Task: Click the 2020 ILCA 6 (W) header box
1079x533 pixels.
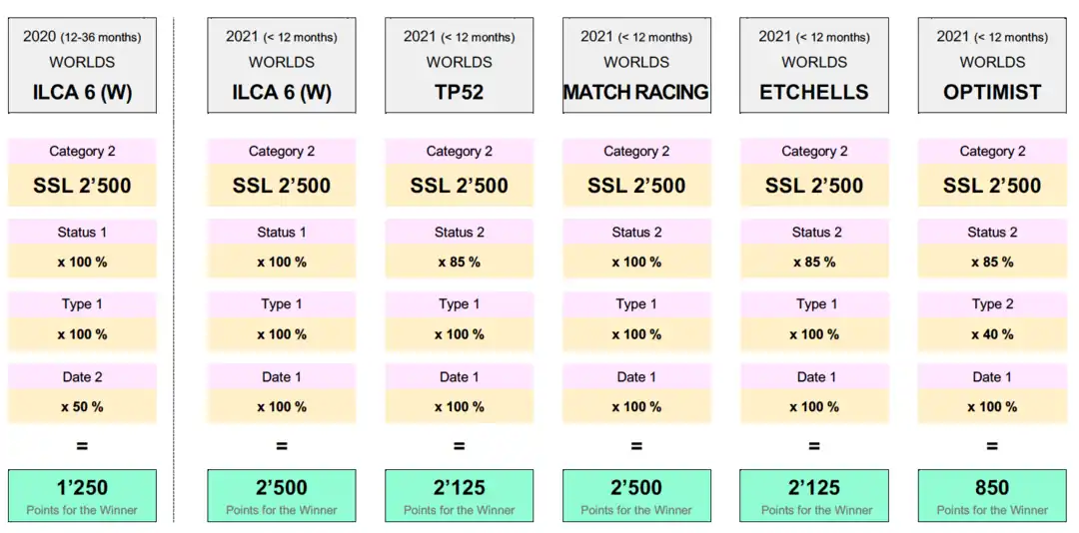Action: 82,64
